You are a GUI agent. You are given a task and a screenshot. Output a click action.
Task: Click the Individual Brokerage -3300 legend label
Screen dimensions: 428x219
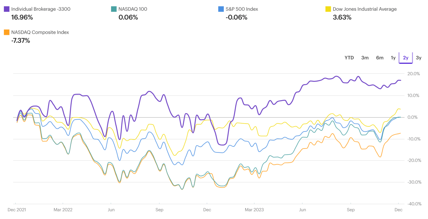click(41, 9)
